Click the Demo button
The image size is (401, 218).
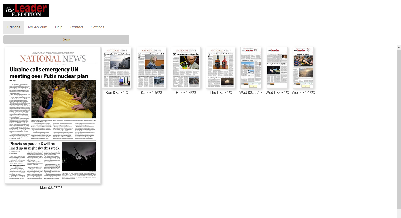pos(66,39)
